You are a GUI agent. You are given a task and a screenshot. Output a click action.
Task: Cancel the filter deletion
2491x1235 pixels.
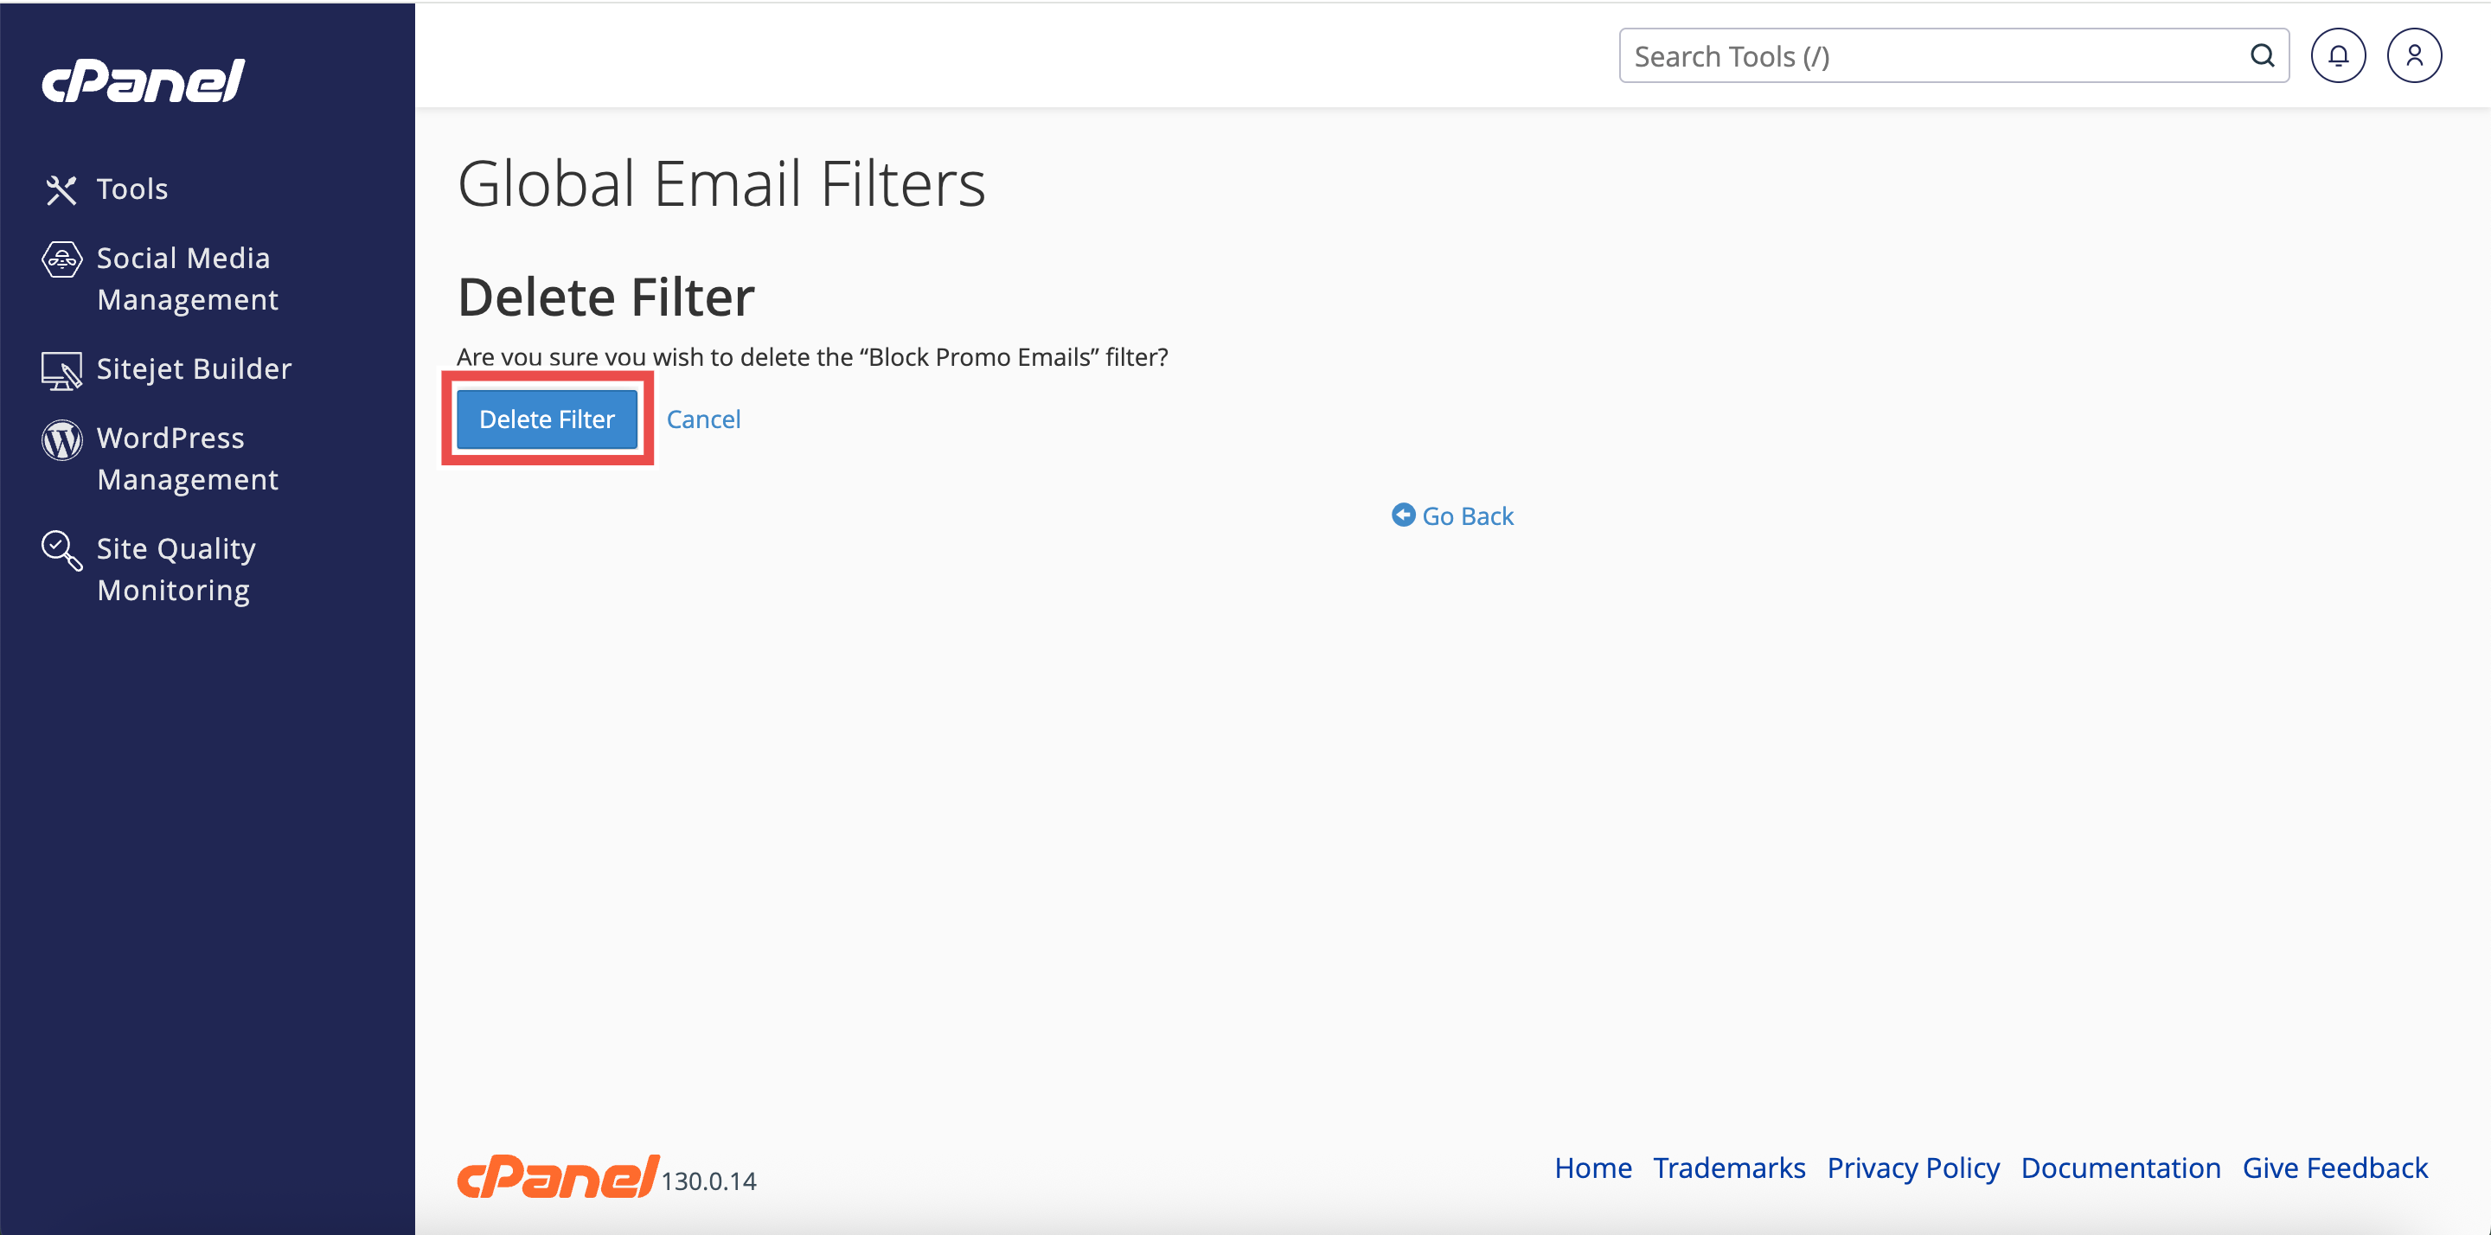(x=703, y=419)
